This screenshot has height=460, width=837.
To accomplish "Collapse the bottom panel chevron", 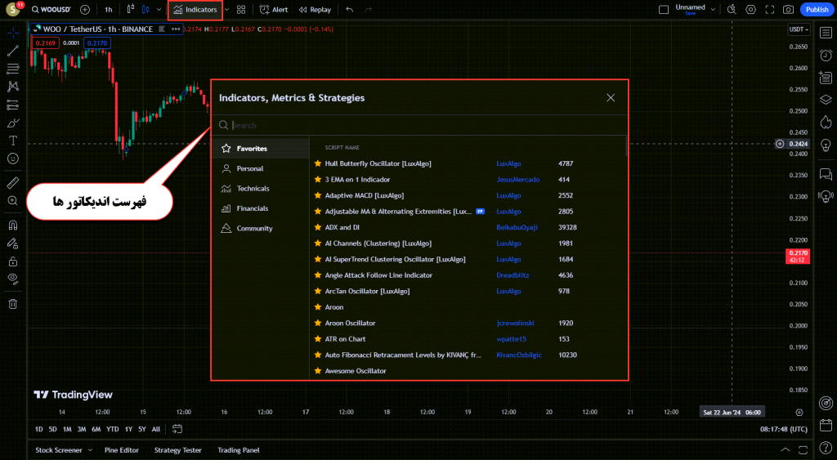I will 786,450.
